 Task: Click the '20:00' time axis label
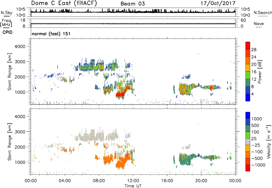201,181
